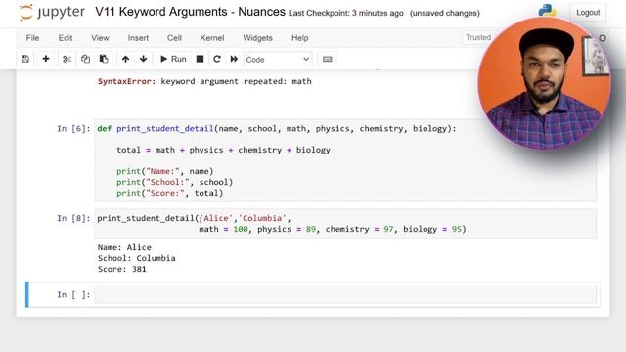
Task: Save notebook with the floppy disk icon
Action: (x=25, y=59)
